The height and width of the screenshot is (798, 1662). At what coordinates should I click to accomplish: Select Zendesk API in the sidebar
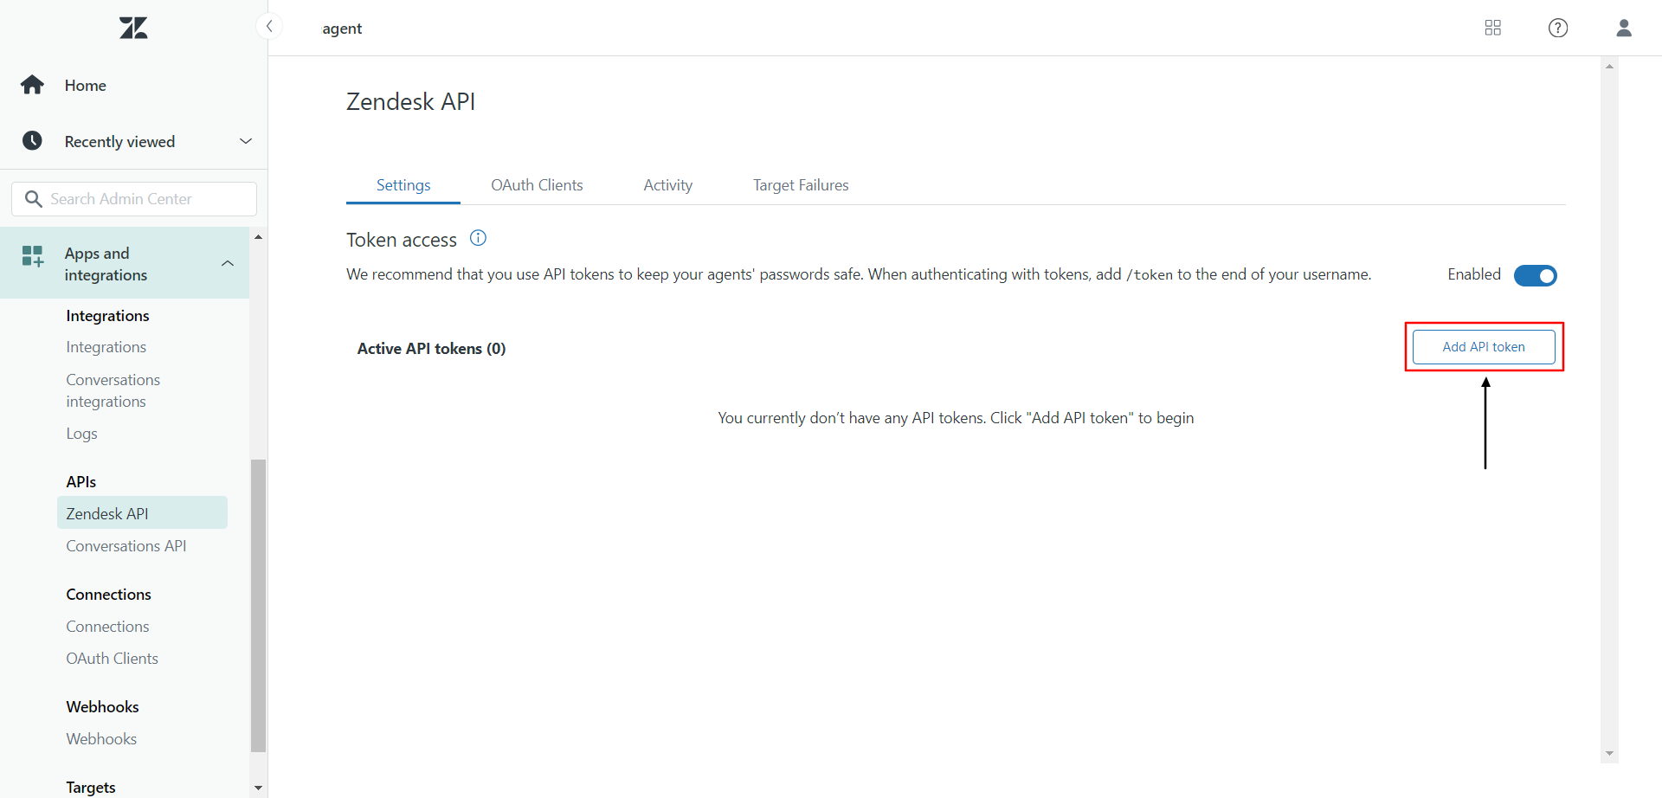coord(142,513)
